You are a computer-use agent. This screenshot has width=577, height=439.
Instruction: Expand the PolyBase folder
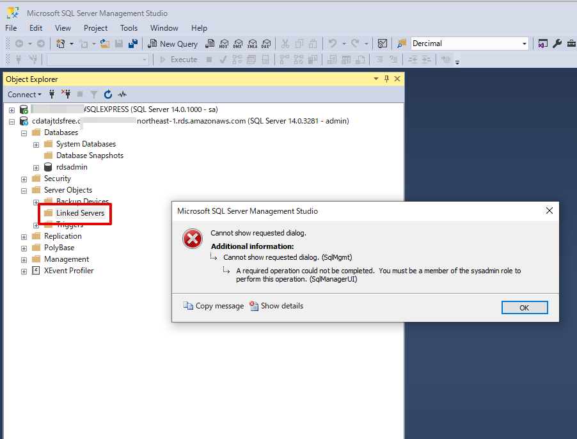(24, 248)
